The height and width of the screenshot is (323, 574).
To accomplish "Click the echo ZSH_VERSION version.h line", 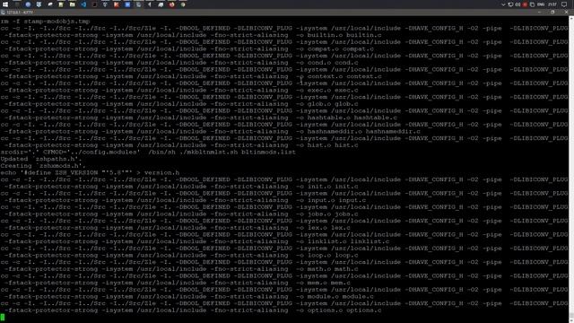I will [90, 173].
